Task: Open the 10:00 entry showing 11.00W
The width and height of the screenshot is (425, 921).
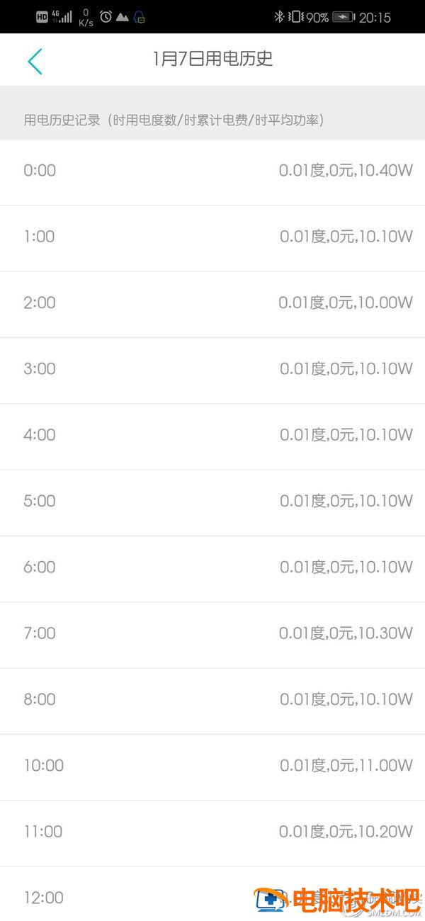Action: [x=212, y=767]
